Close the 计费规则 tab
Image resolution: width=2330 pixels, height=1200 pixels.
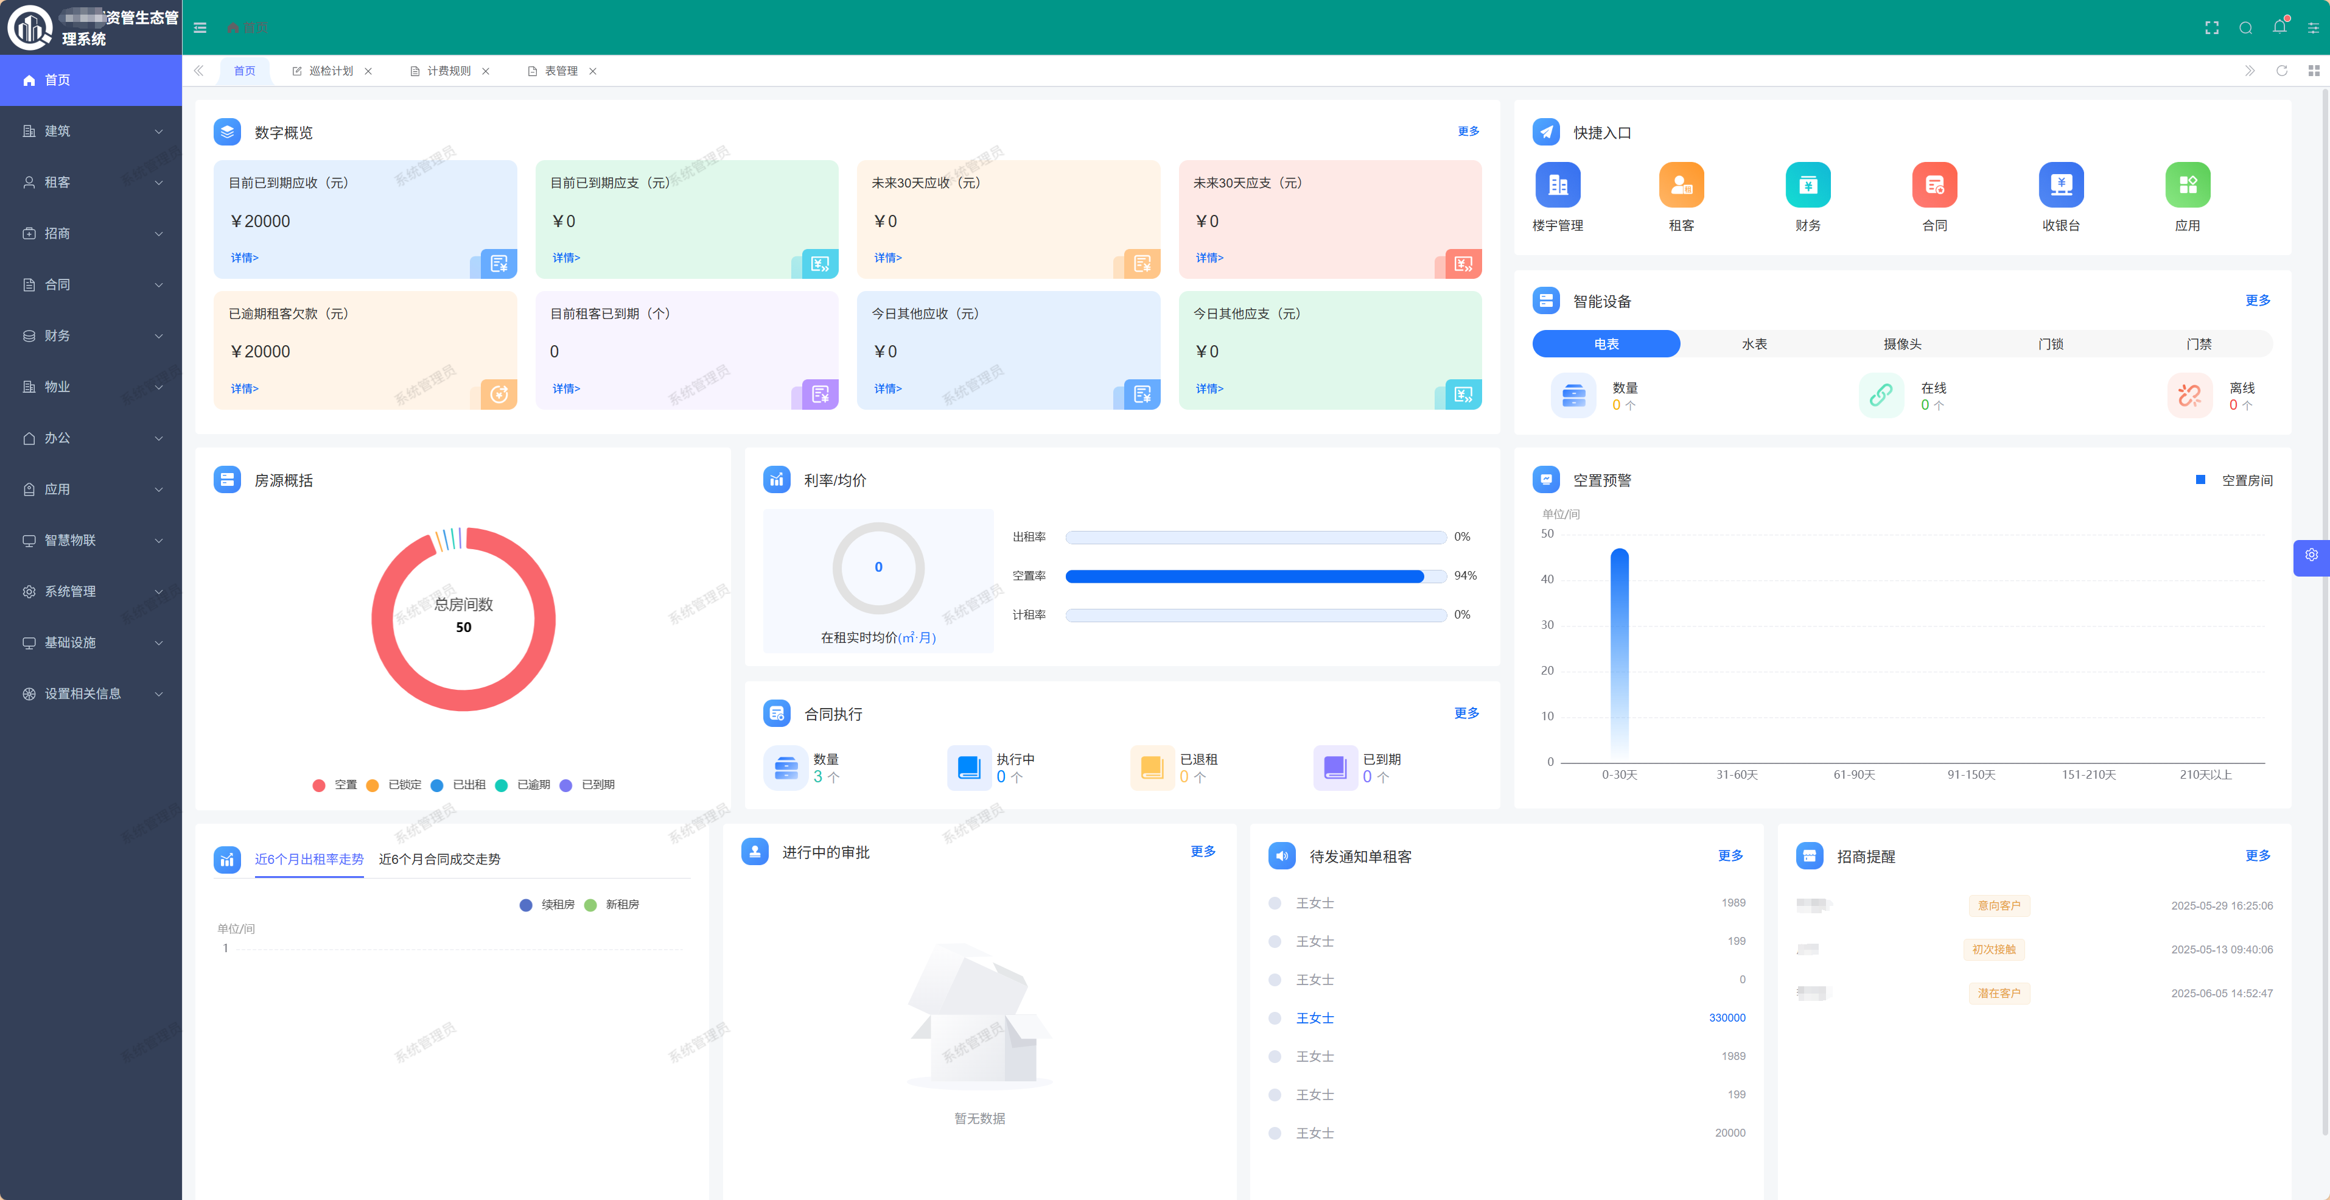click(x=486, y=71)
